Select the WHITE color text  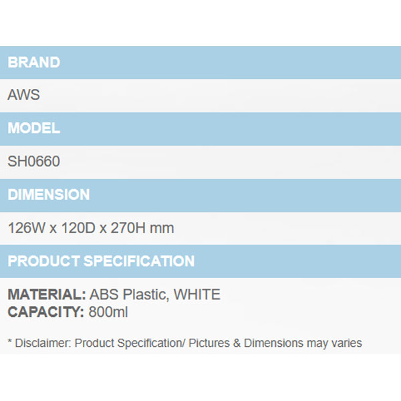(197, 295)
